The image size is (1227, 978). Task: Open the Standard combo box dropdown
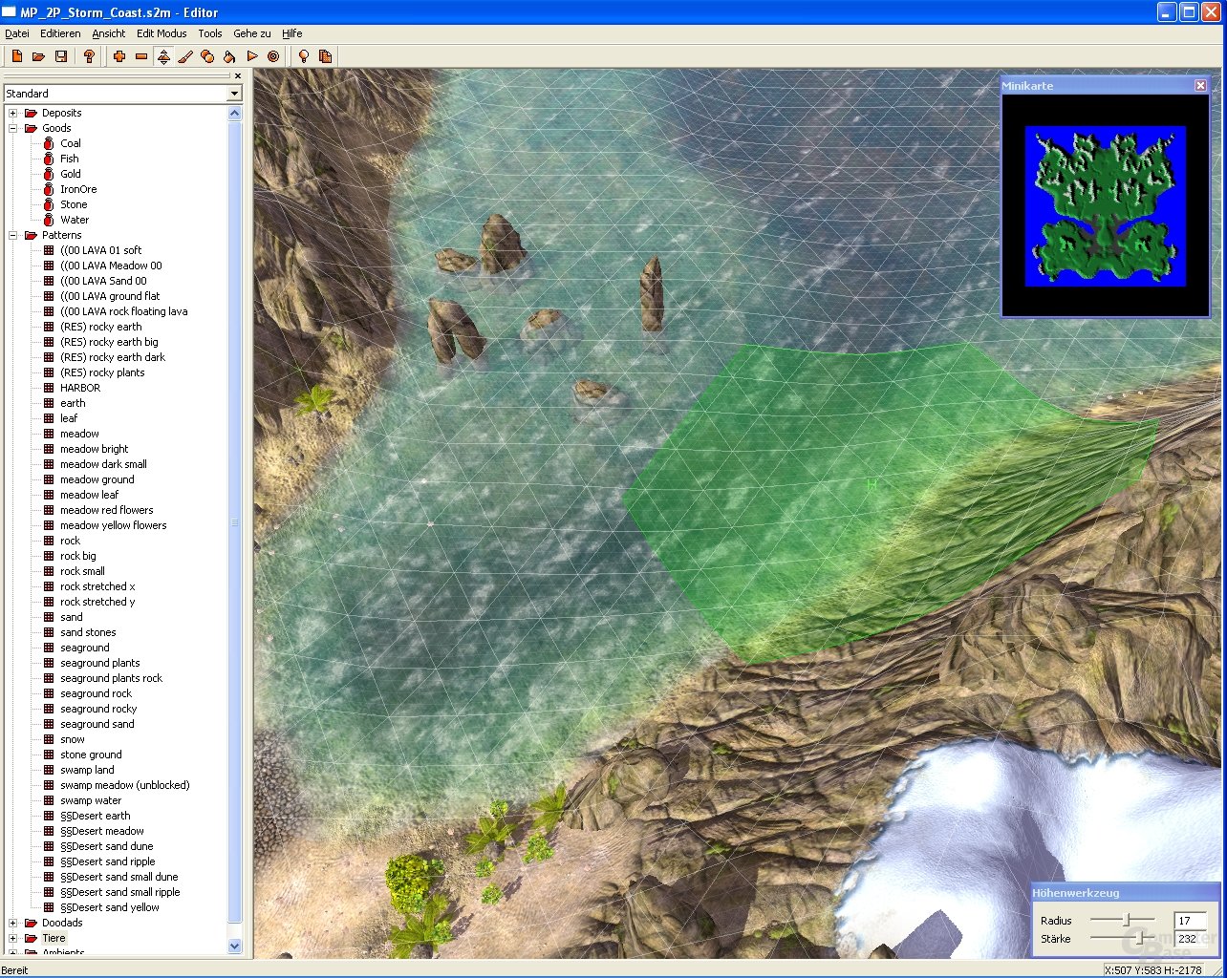234,94
